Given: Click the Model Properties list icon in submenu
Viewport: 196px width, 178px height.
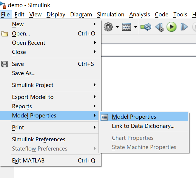Looking at the screenshot, I should pyautogui.click(x=104, y=117).
